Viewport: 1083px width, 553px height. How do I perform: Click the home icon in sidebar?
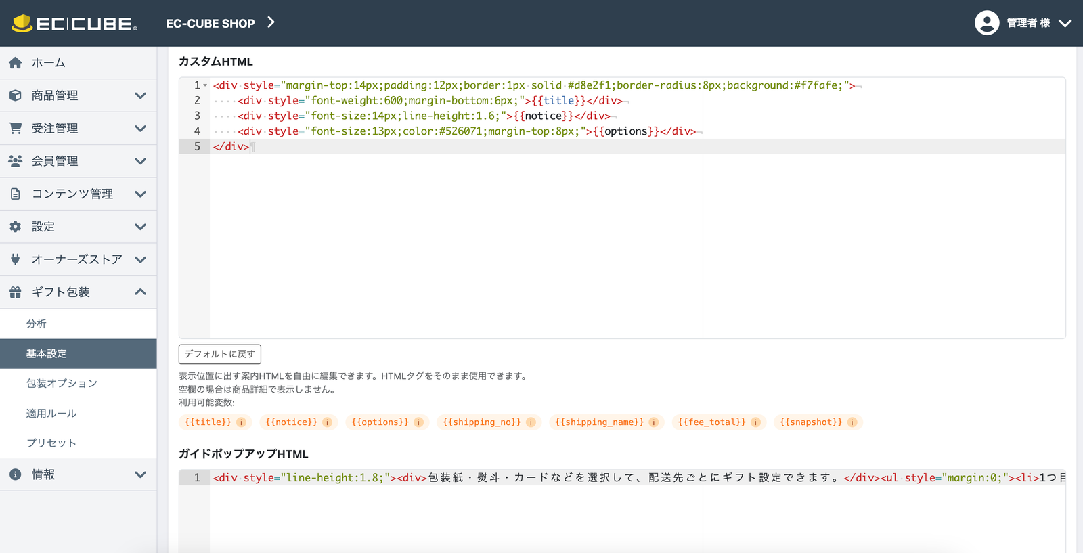click(x=16, y=63)
